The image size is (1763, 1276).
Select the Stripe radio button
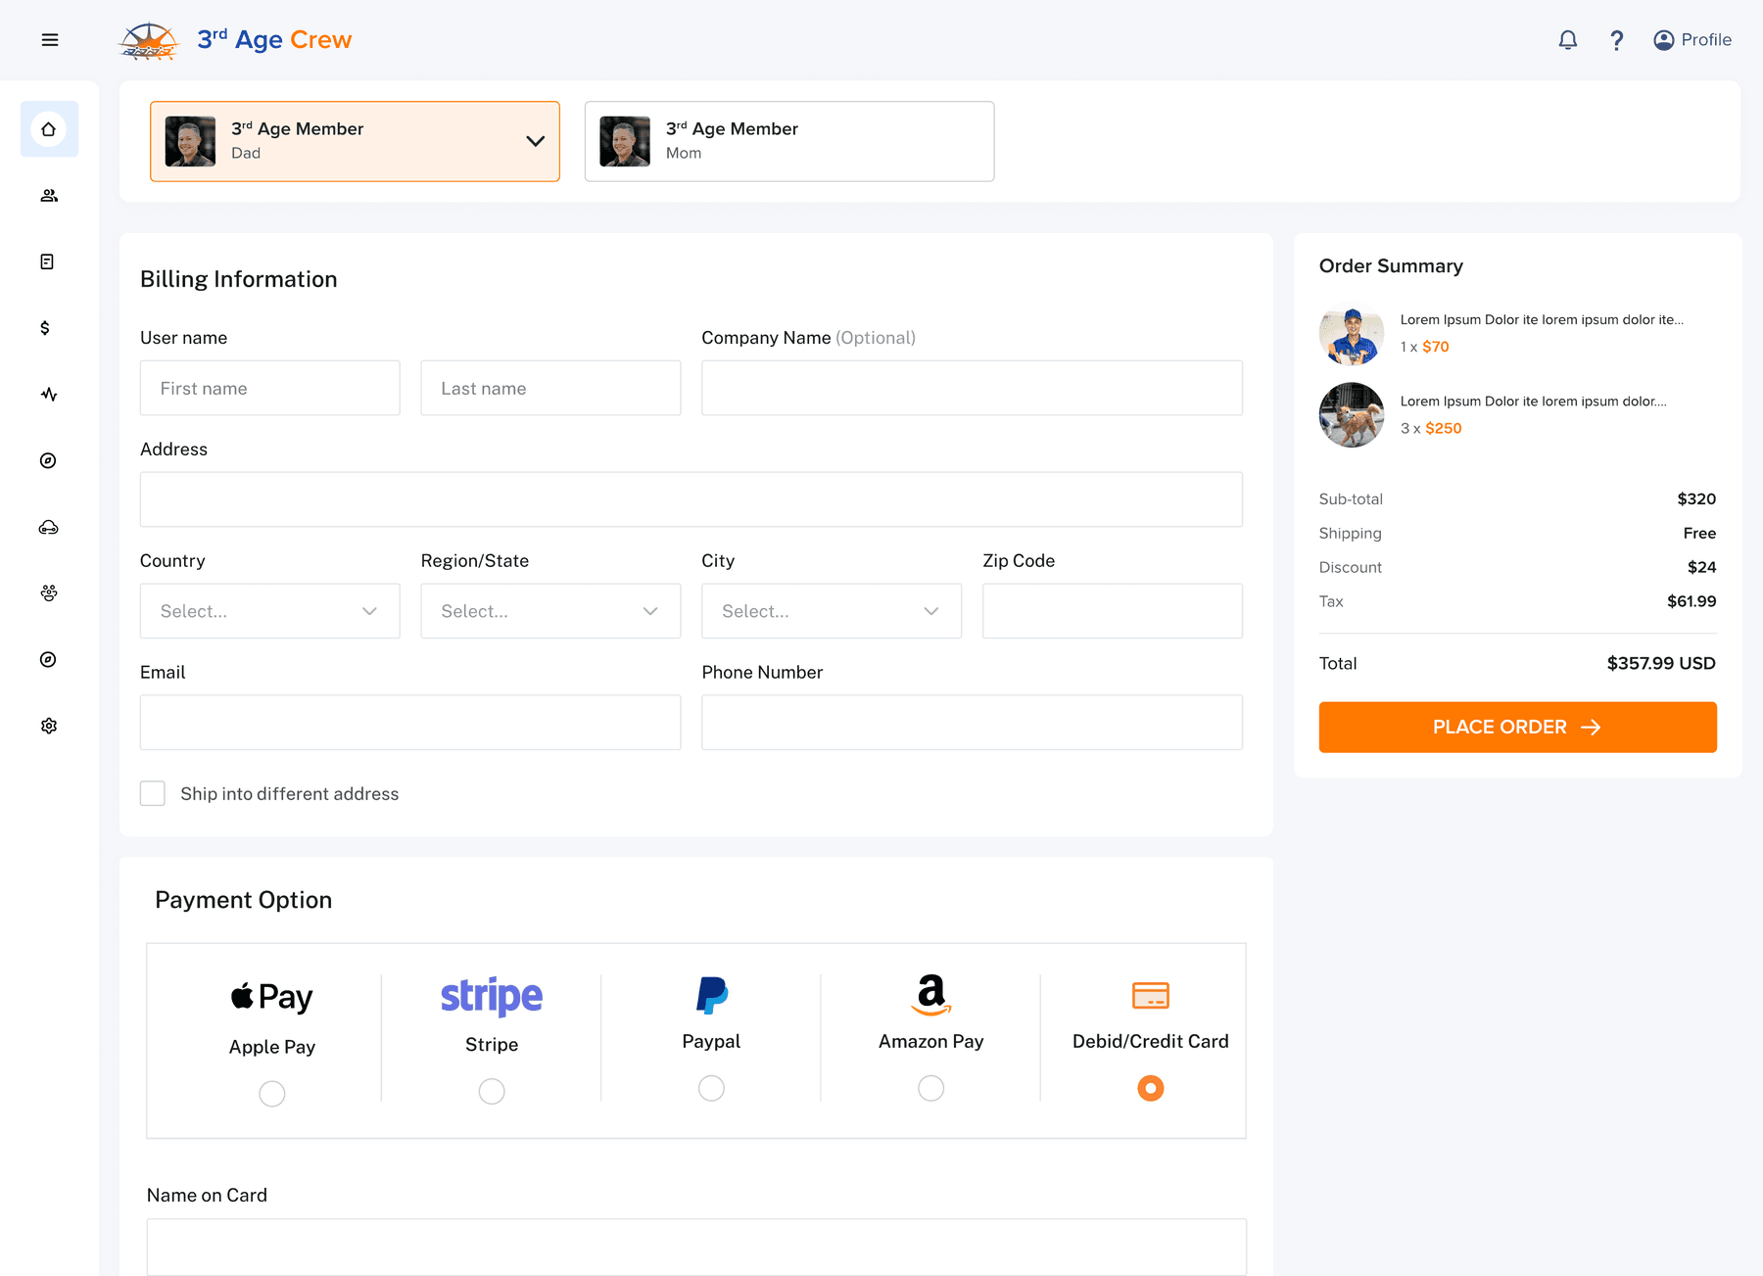coord(492,1091)
